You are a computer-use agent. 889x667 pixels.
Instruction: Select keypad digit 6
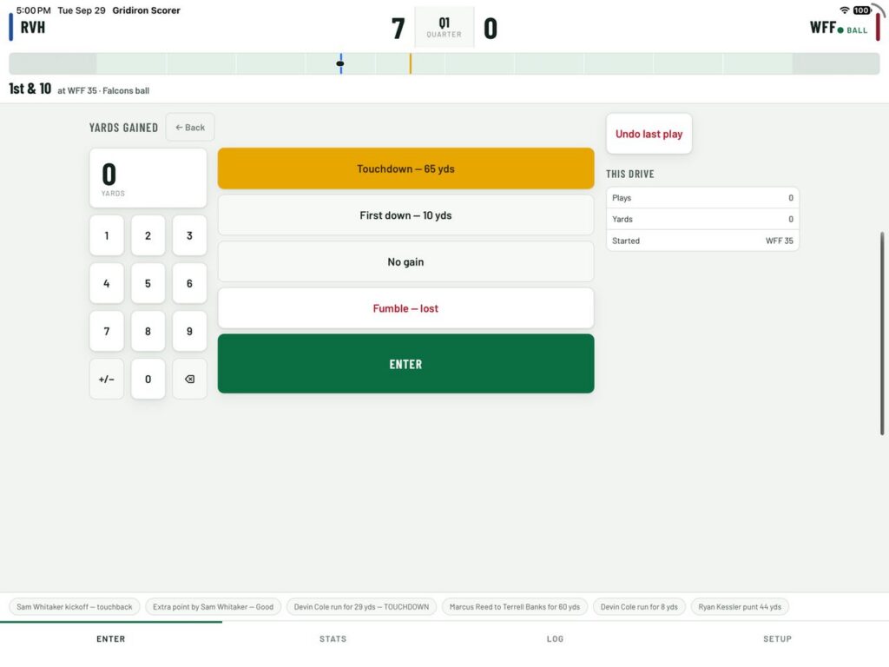point(189,283)
